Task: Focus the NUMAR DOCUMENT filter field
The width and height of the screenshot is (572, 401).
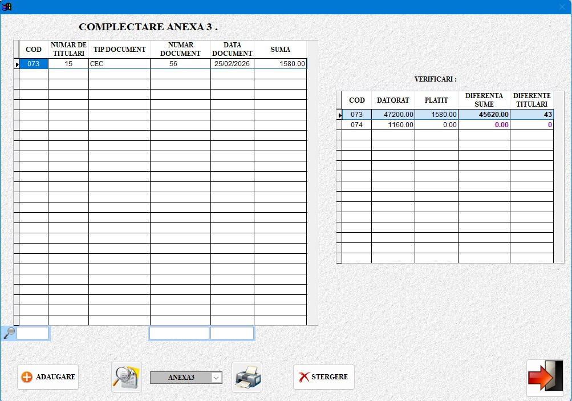Action: click(179, 333)
